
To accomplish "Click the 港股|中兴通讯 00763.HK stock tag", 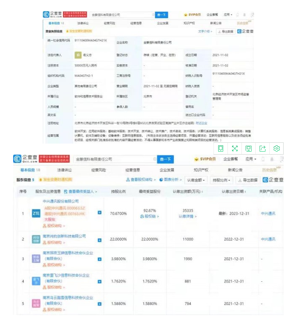I will pos(65,214).
